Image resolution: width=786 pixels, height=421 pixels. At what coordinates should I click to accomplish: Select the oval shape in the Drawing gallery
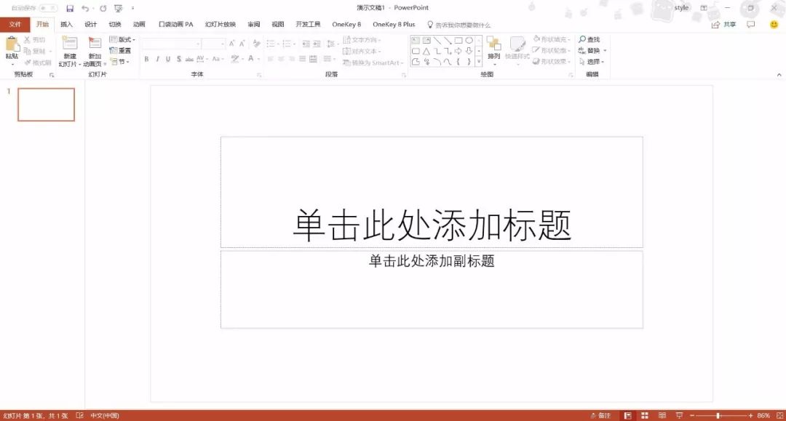tap(470, 40)
